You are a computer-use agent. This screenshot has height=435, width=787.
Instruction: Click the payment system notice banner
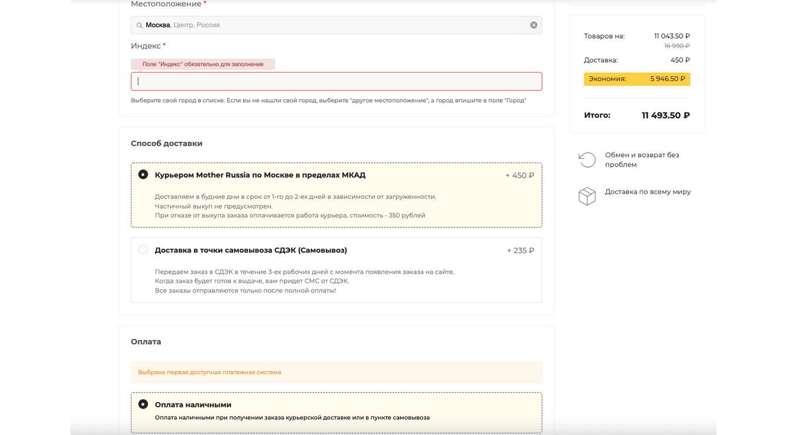(x=336, y=372)
